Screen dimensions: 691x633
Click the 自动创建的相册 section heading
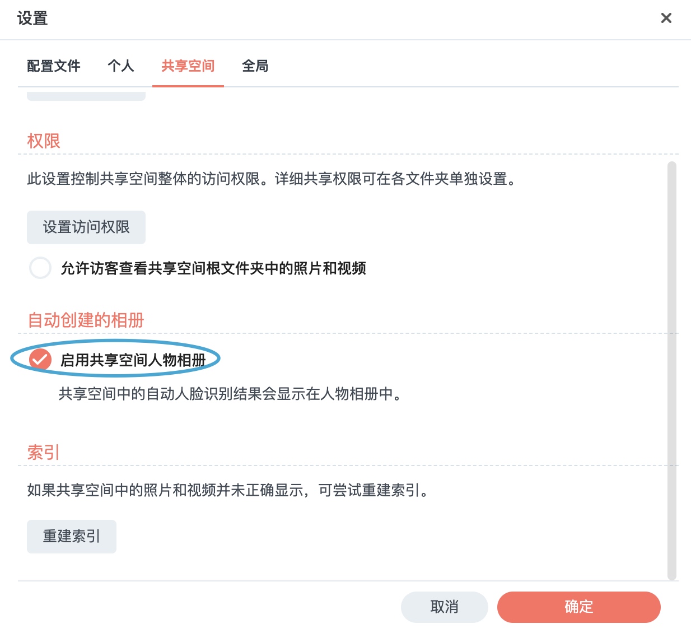[x=86, y=320]
